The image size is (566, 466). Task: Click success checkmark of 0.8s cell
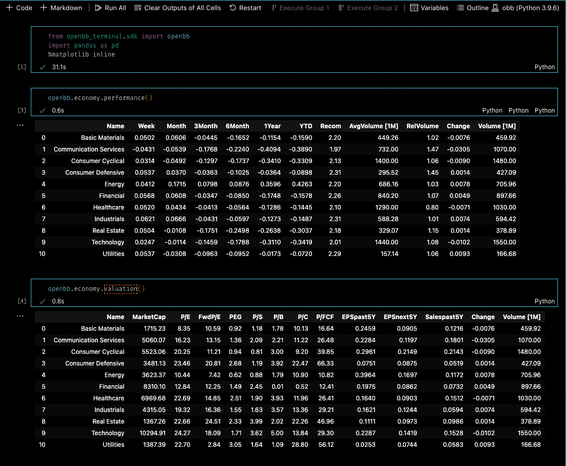click(x=42, y=301)
